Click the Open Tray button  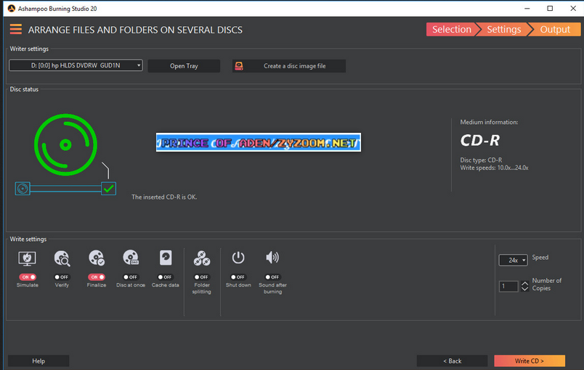[x=184, y=66]
